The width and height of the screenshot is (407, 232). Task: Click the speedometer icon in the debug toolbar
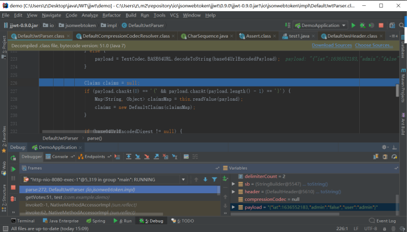[394, 157]
